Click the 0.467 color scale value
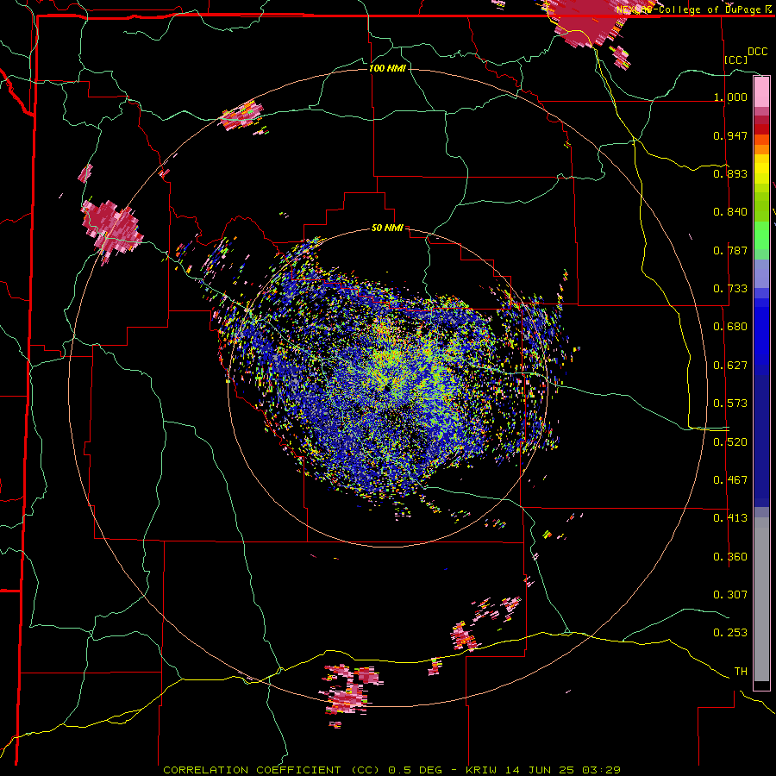This screenshot has width=776, height=776. [x=730, y=480]
